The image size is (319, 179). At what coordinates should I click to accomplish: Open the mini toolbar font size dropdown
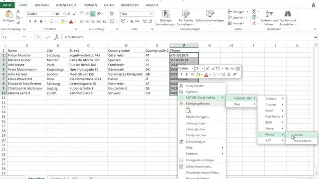(203, 69)
